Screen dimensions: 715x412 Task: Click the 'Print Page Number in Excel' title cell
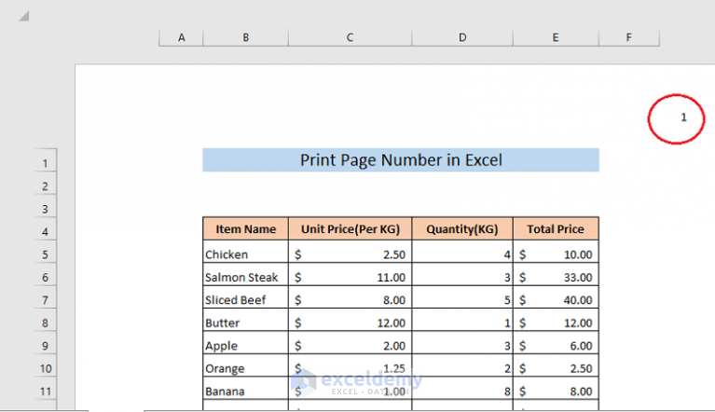[x=401, y=160]
